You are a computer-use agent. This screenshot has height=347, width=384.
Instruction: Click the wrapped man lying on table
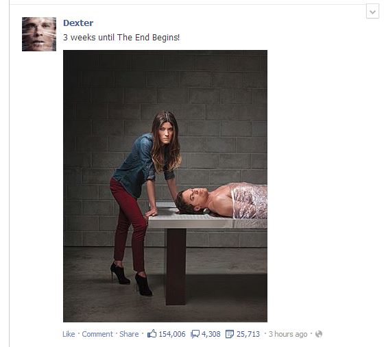[221, 201]
